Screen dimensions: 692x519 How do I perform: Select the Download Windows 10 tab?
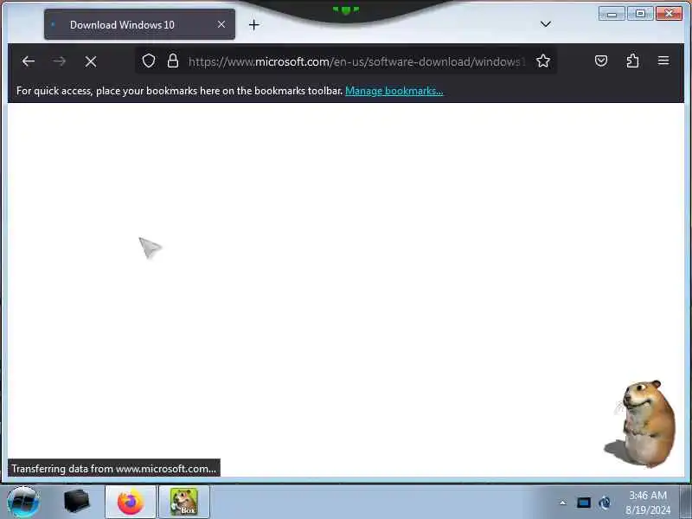(x=139, y=24)
